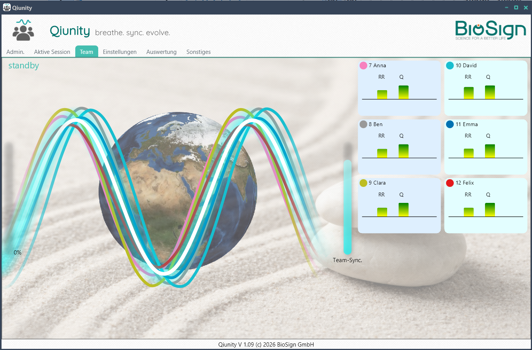Screen dimensions: 532x350
Task: Click Clara's olive color indicator
Action: (363, 183)
